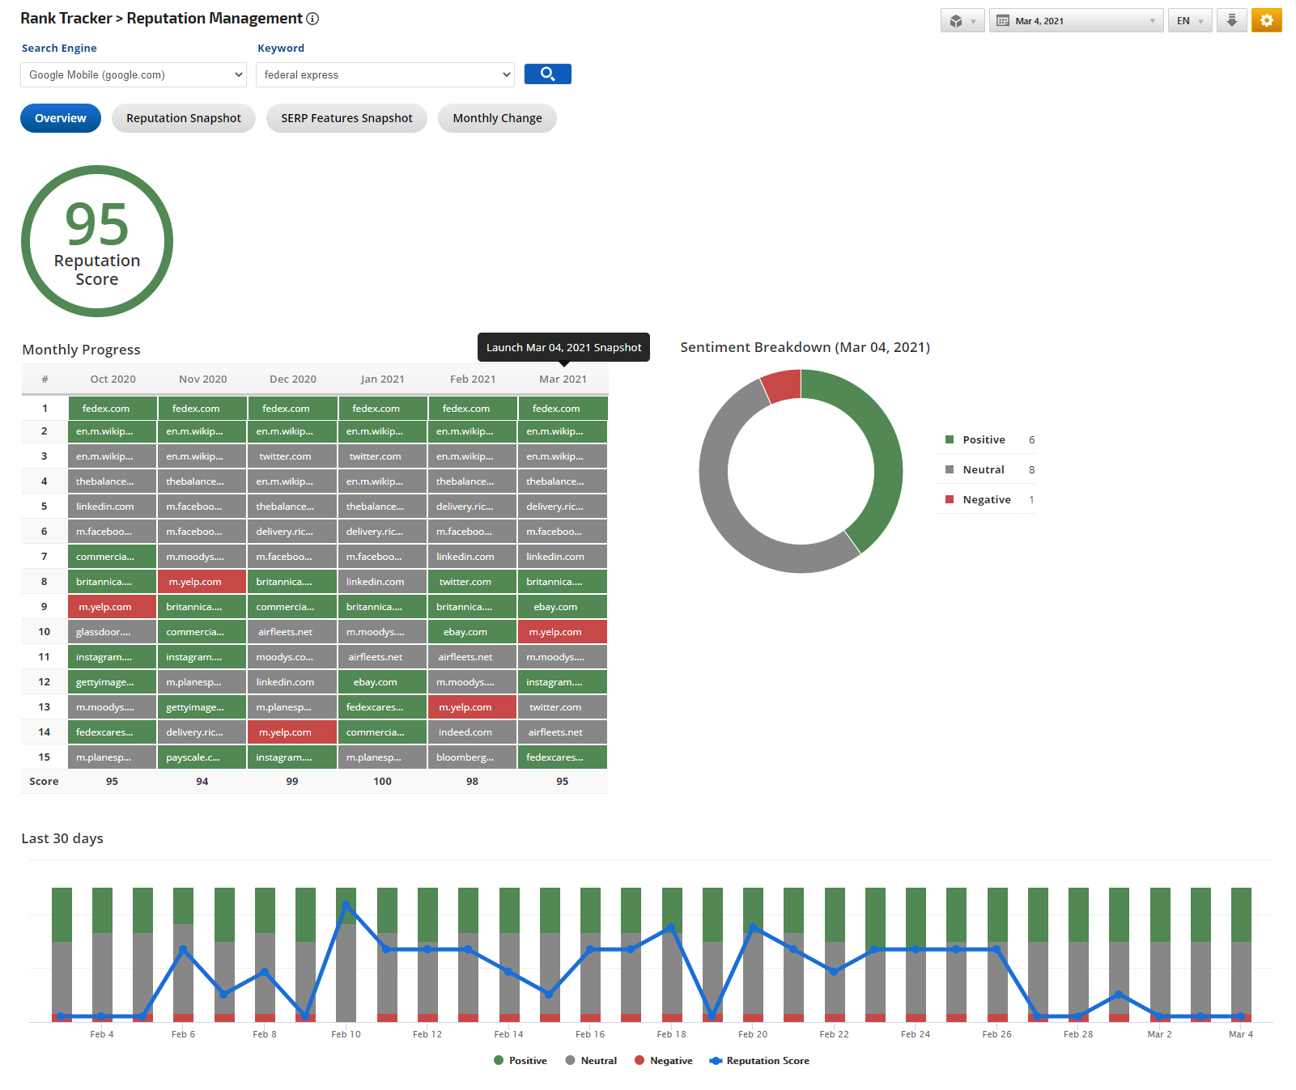This screenshot has height=1090, width=1296.
Task: Click Rank Tracker breadcrumb link
Action: [x=66, y=19]
